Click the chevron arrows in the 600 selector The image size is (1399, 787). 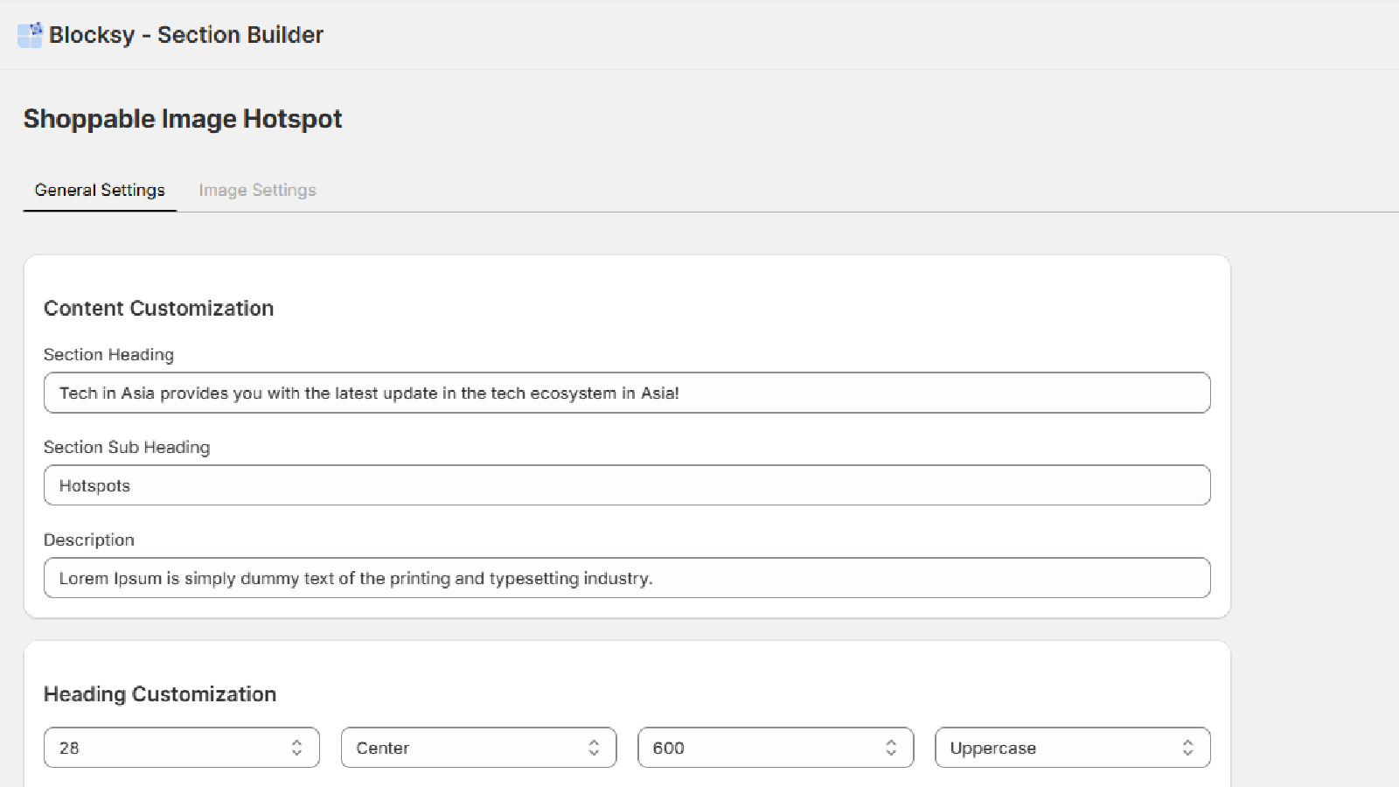tap(890, 748)
